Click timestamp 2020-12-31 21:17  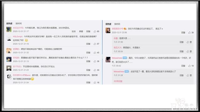[21, 31]
